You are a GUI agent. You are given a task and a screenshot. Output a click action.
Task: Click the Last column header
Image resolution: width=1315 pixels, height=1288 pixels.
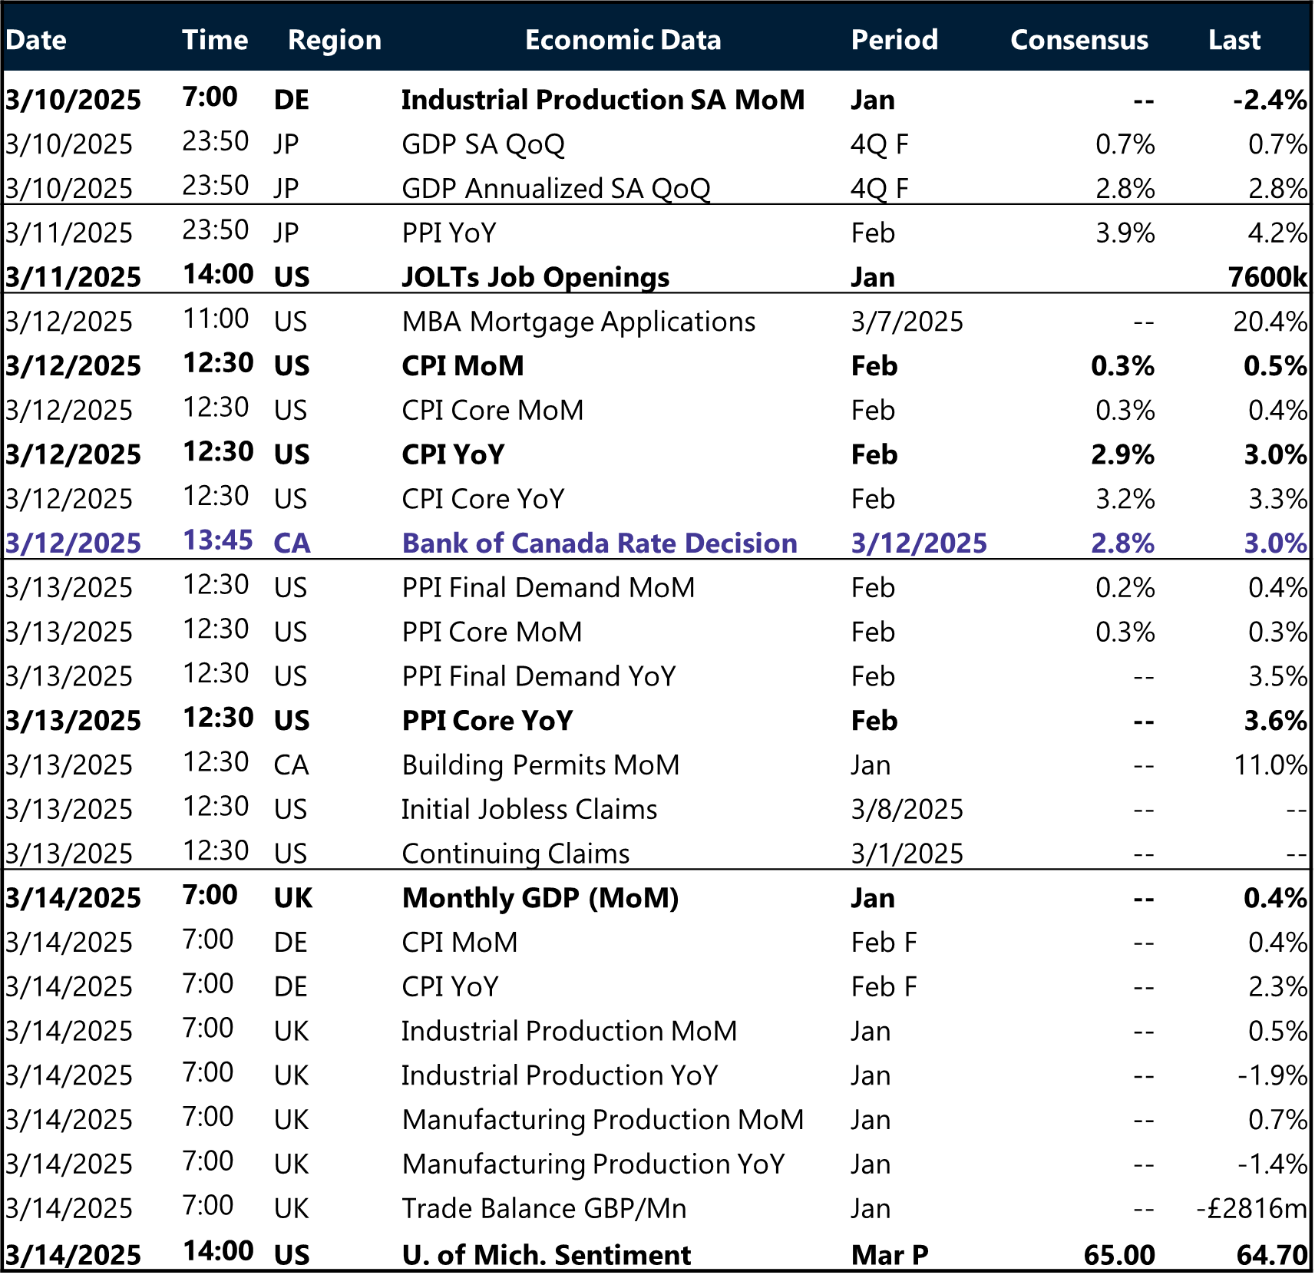coord(1234,40)
